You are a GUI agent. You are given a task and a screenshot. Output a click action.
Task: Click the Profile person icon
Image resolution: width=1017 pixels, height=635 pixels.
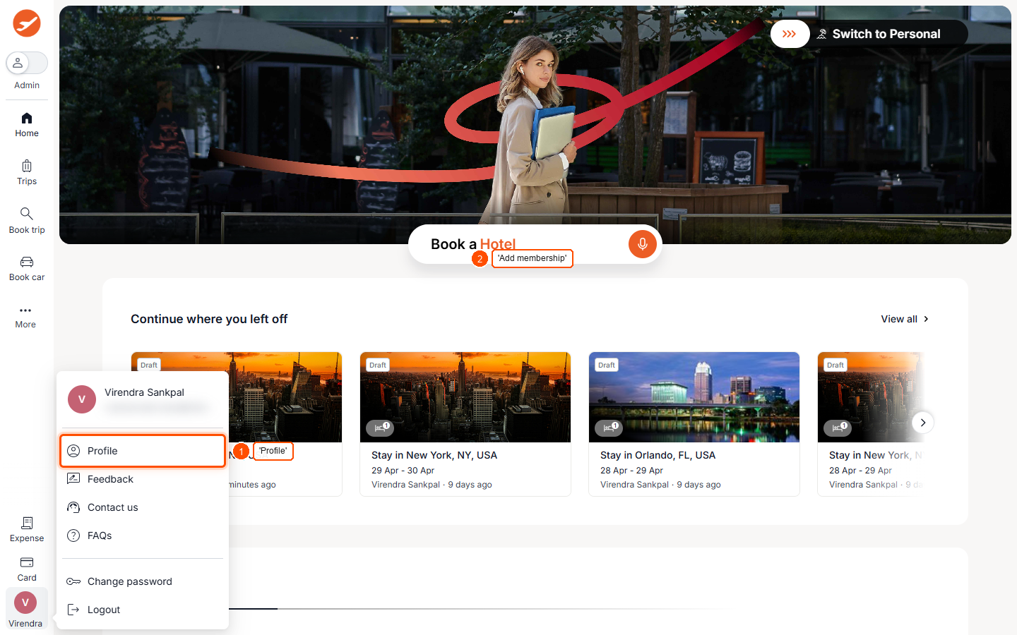[x=73, y=451]
